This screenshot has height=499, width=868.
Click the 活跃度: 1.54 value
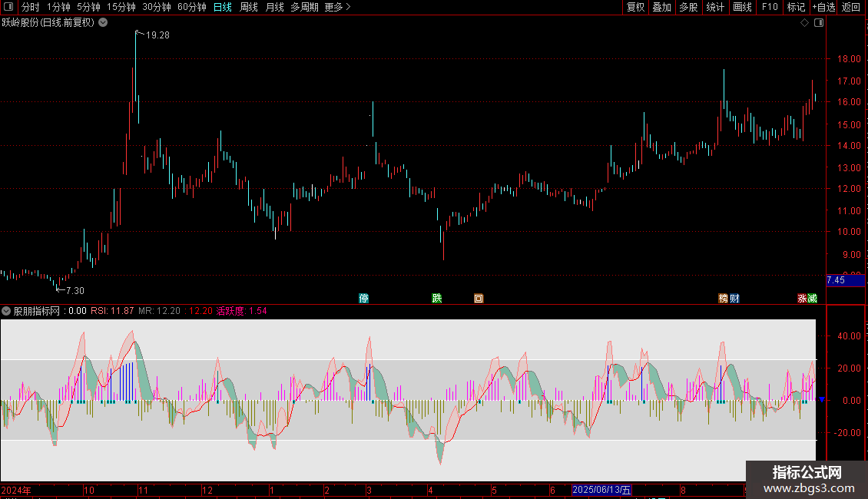241,311
